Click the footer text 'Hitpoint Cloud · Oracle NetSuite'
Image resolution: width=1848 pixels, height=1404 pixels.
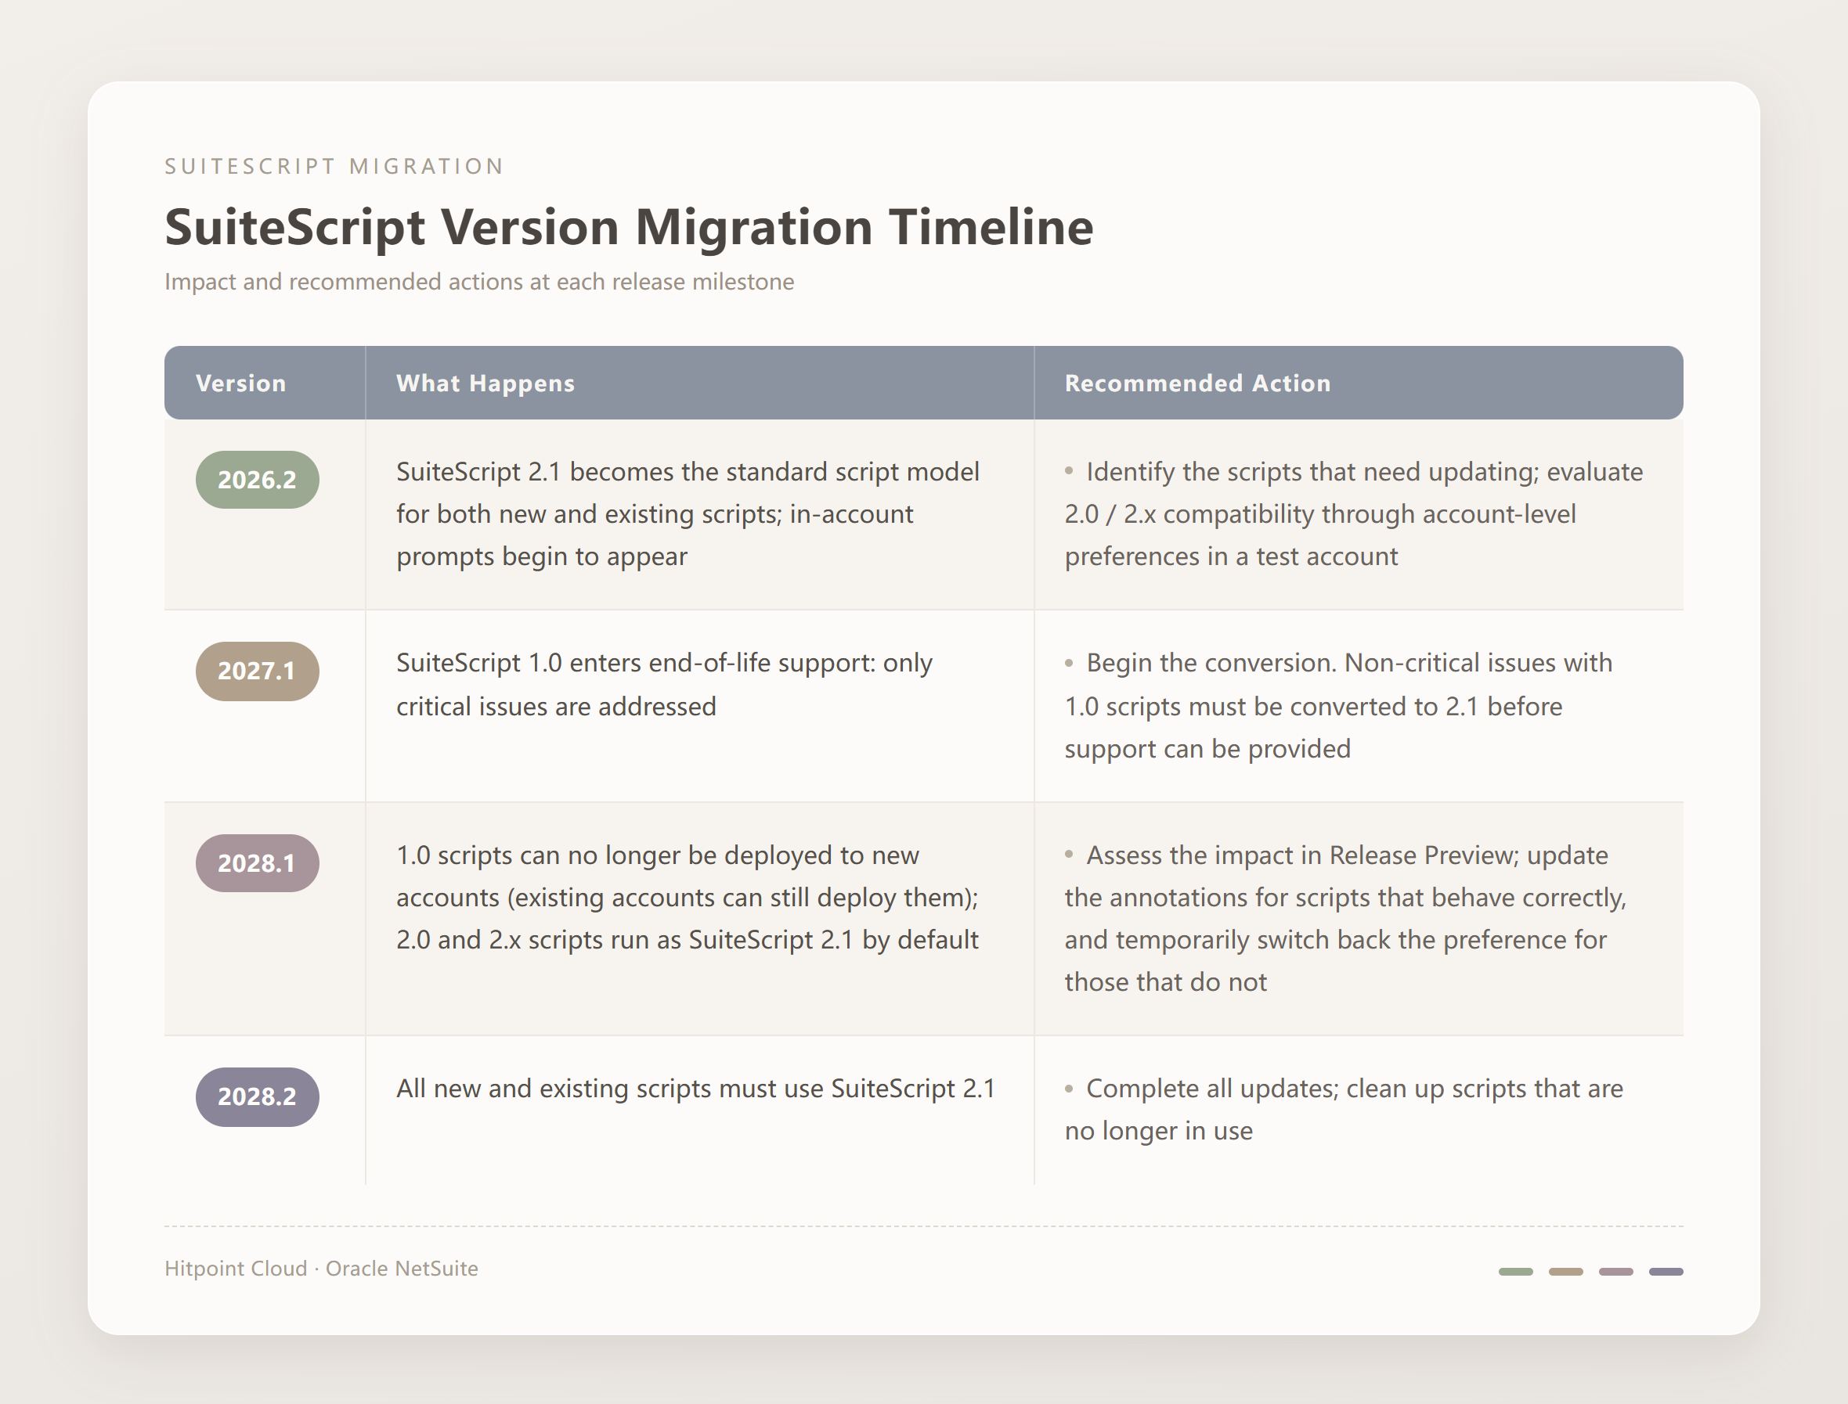click(321, 1269)
